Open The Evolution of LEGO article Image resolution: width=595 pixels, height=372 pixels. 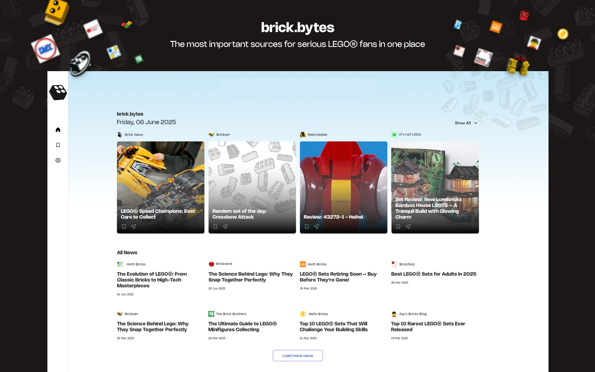coord(152,280)
